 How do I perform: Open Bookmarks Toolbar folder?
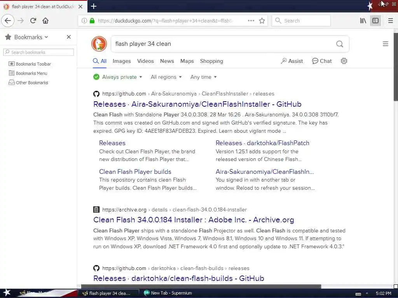tap(30, 64)
